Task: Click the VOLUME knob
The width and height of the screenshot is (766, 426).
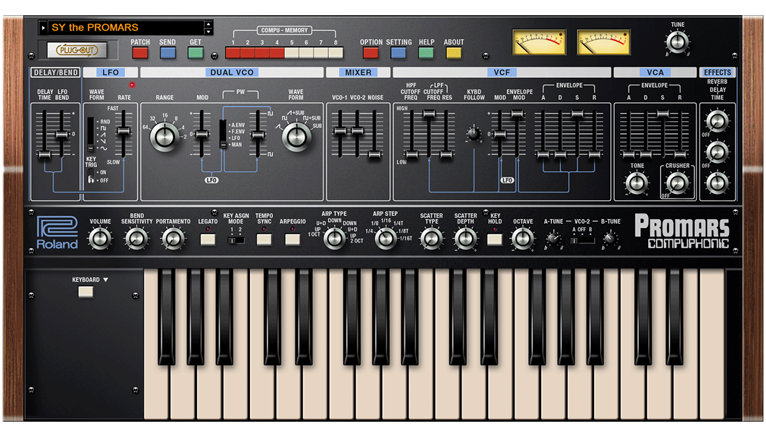Action: pos(100,239)
